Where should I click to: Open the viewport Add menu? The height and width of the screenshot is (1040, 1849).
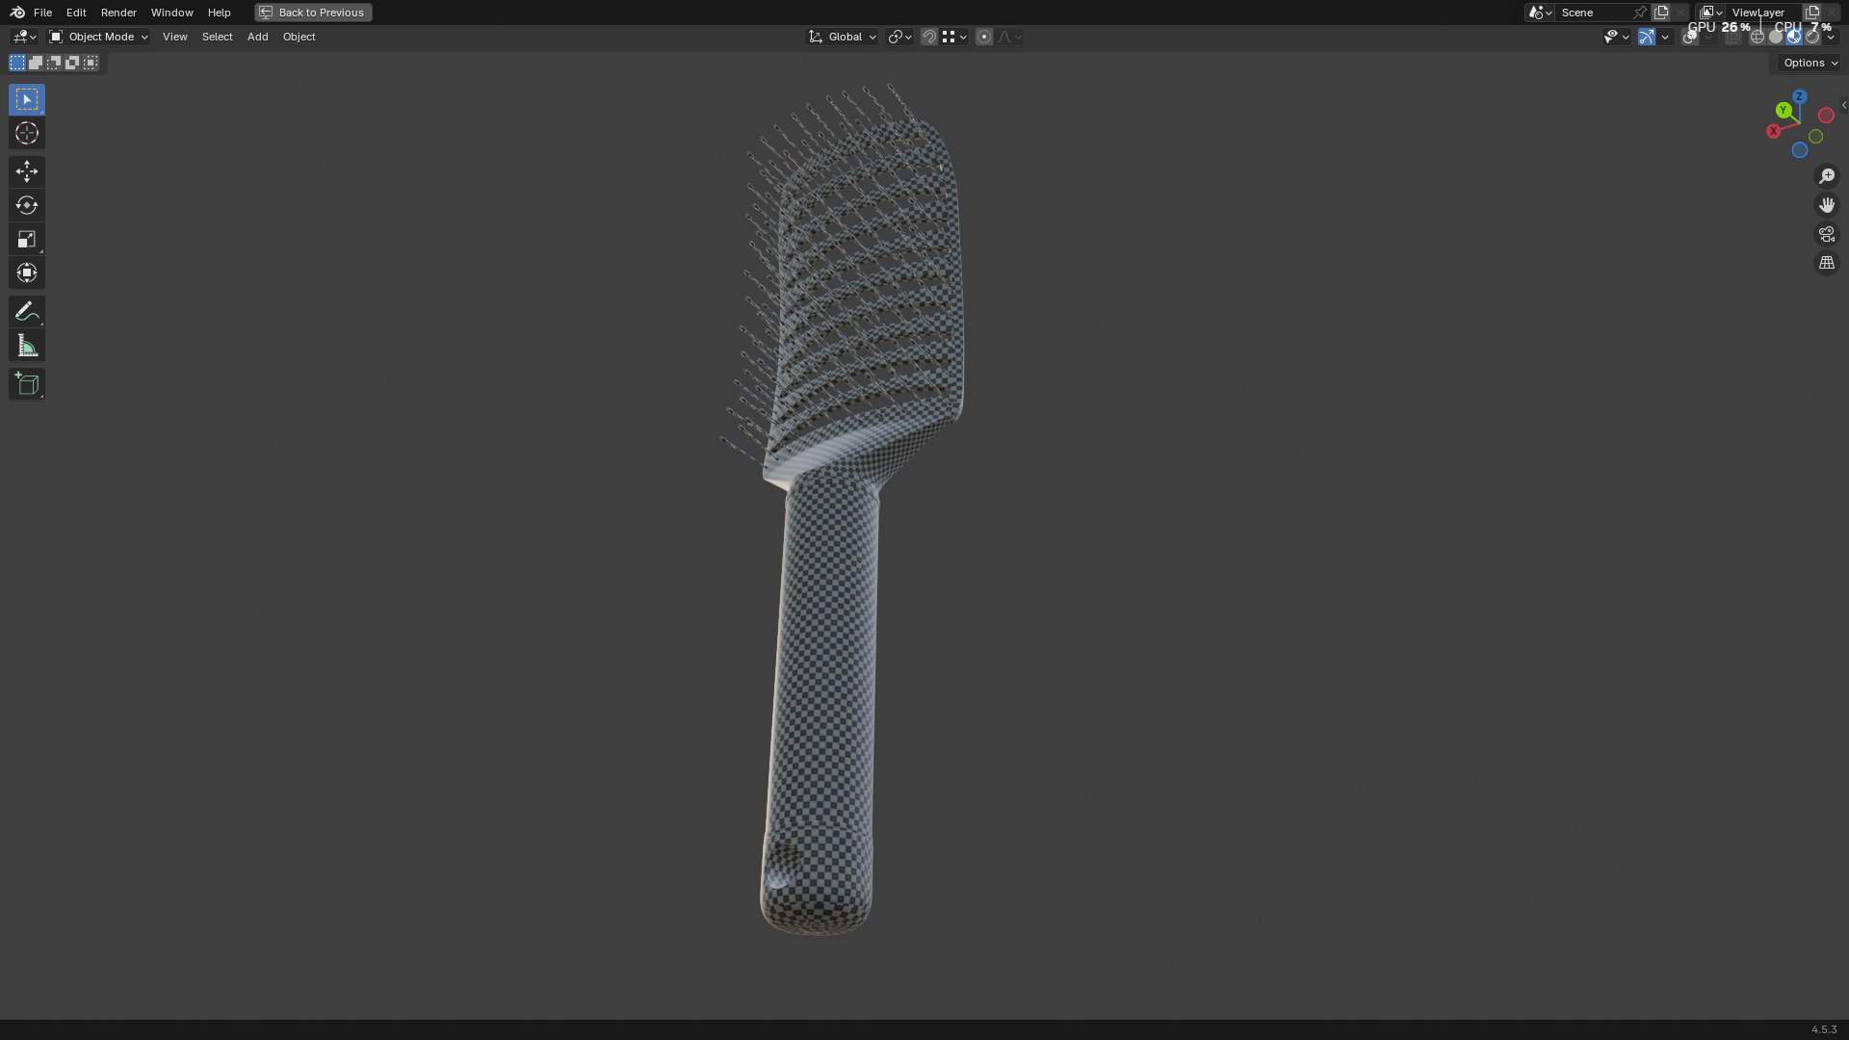(257, 37)
